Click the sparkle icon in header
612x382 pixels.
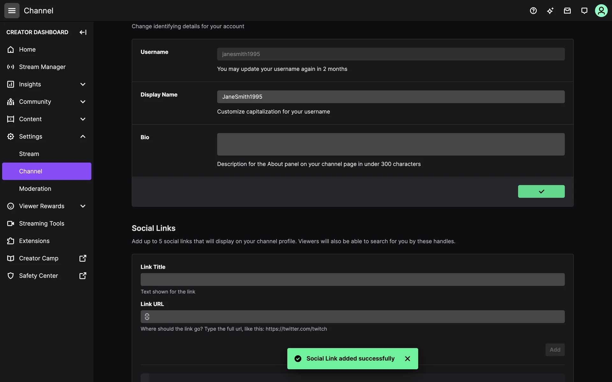(550, 11)
